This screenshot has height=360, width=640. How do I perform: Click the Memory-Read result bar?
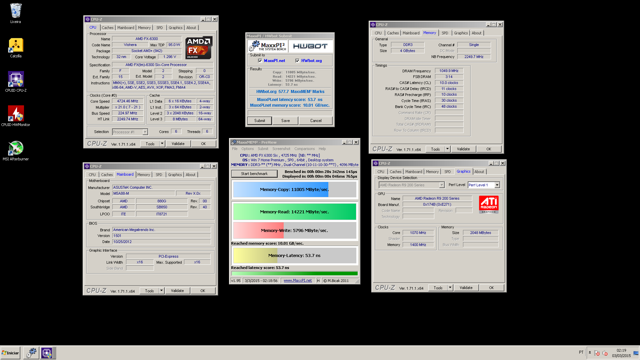[295, 212]
